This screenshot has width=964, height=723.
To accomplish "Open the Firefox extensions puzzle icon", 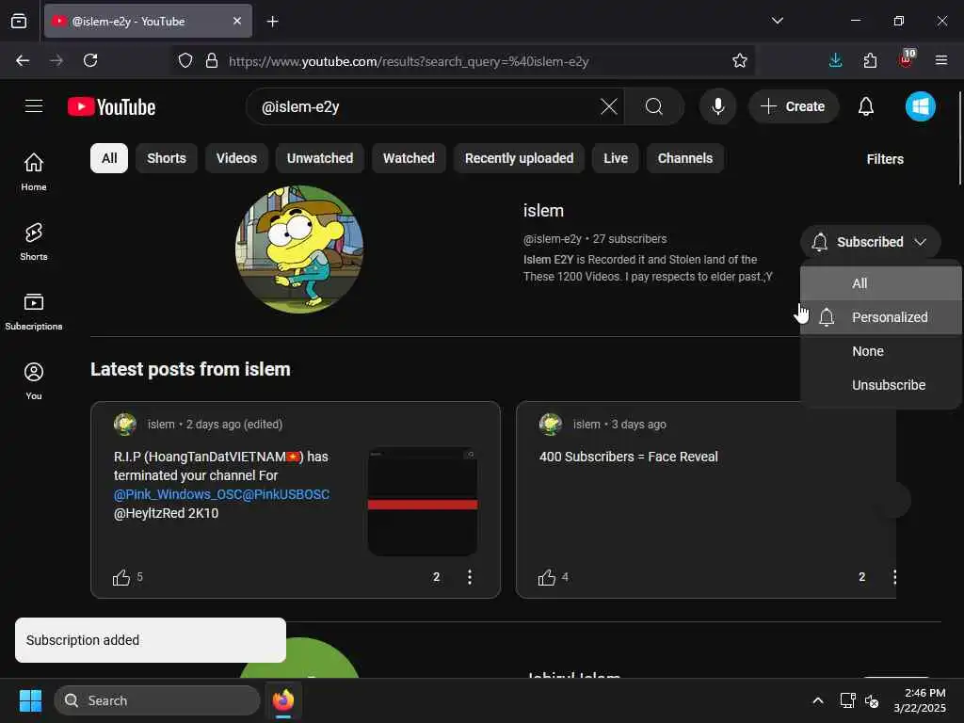I will 870,60.
